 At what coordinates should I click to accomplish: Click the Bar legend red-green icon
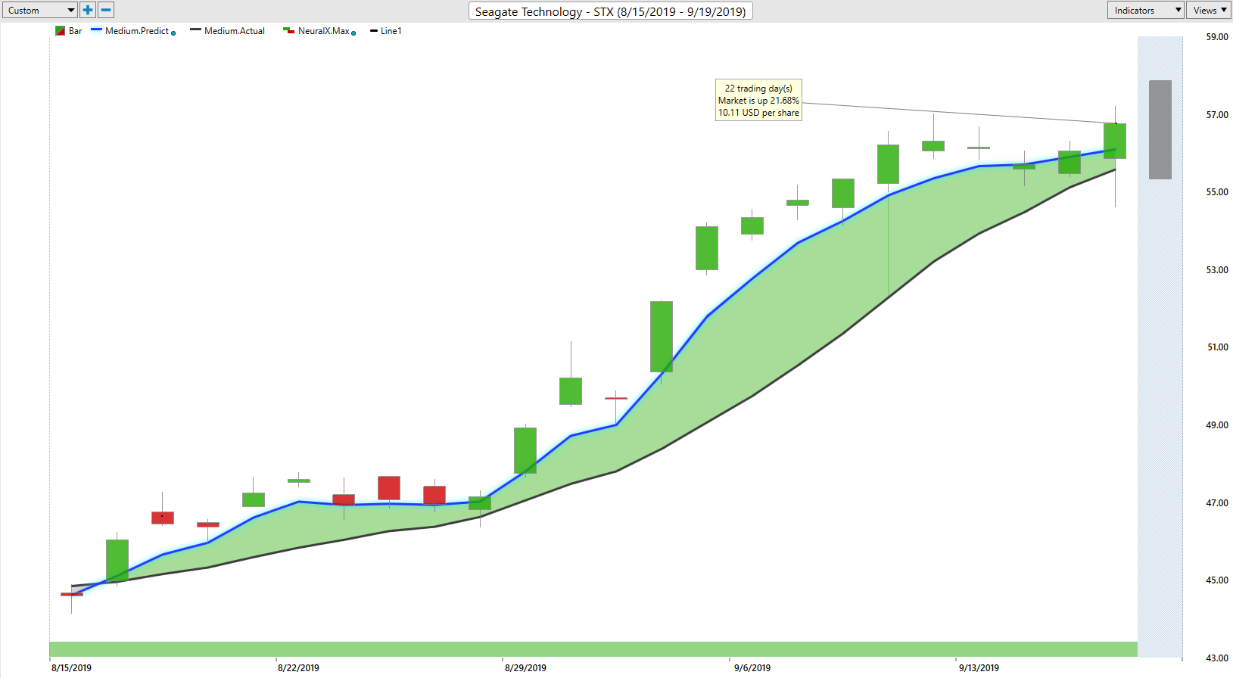tap(60, 31)
